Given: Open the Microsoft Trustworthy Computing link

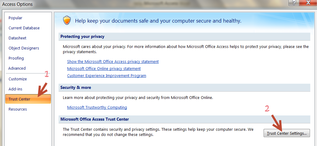Looking at the screenshot, I should pos(97,108).
